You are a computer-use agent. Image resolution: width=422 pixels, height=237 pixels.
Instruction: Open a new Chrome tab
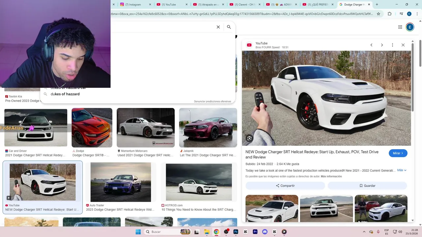click(377, 5)
